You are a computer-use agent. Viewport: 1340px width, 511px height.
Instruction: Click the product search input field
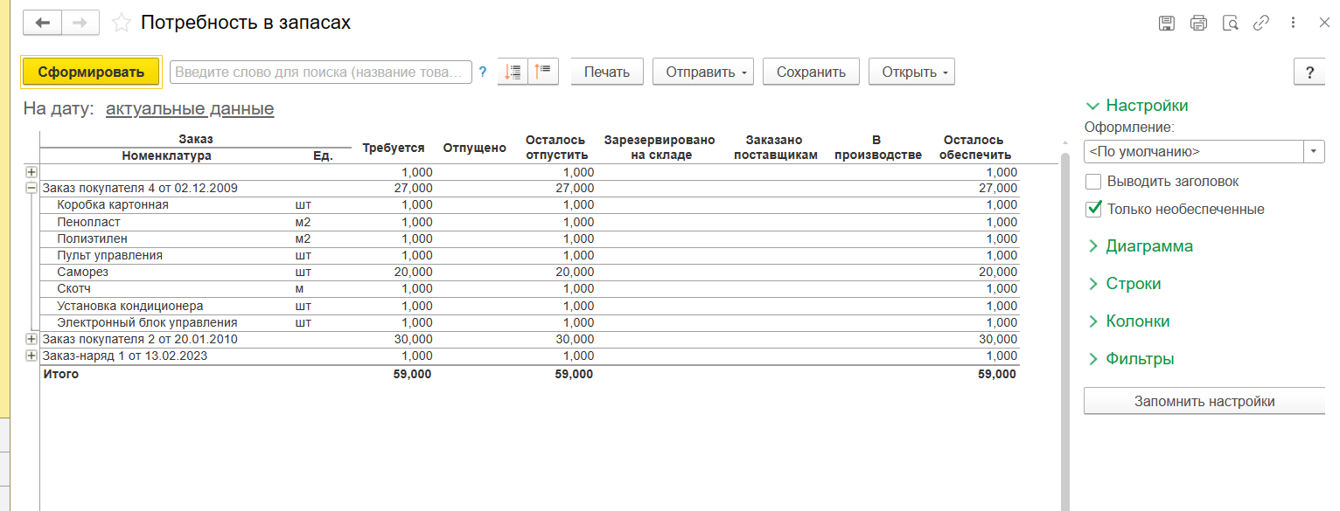coord(320,73)
